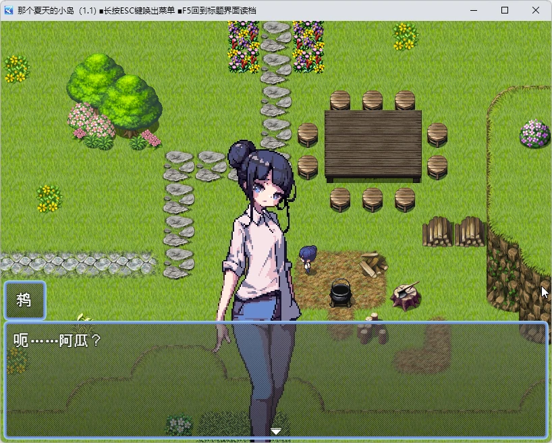Click the small player sprite on the dirt patch

(308, 257)
